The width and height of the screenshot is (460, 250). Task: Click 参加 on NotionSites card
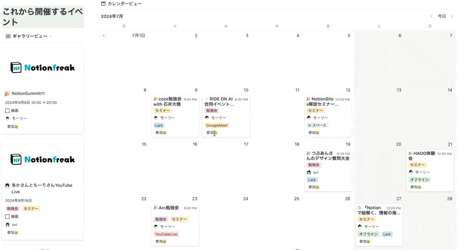pyautogui.click(x=313, y=133)
